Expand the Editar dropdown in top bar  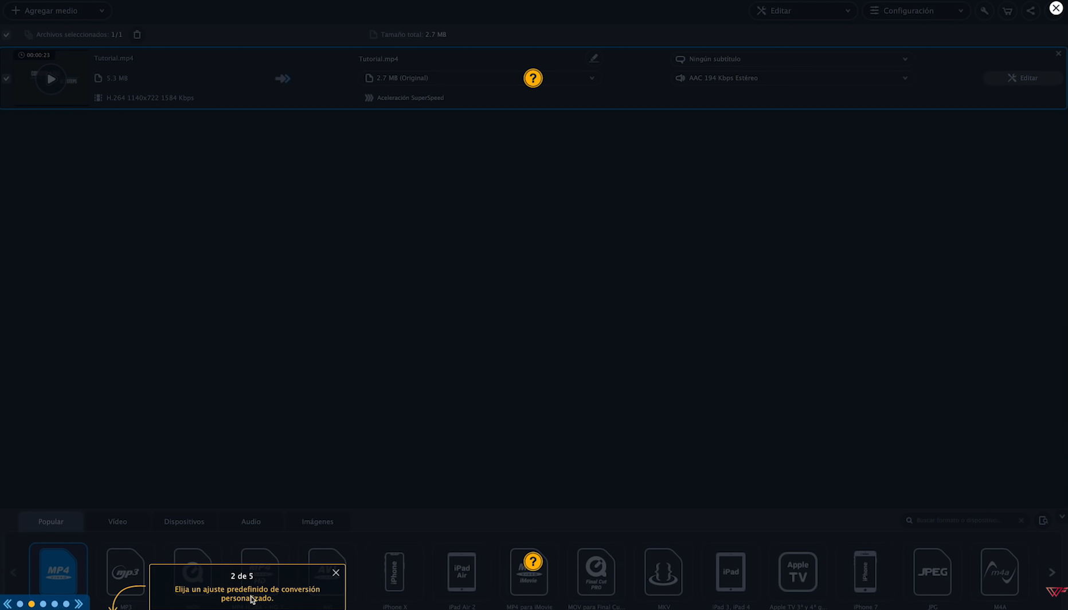coord(803,11)
